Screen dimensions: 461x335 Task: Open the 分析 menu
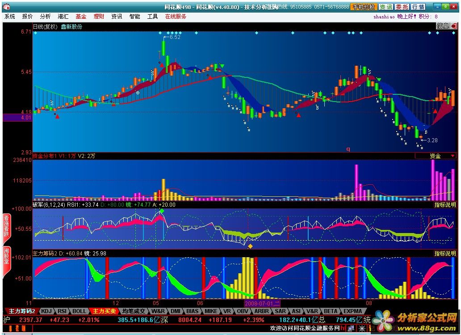click(x=45, y=17)
